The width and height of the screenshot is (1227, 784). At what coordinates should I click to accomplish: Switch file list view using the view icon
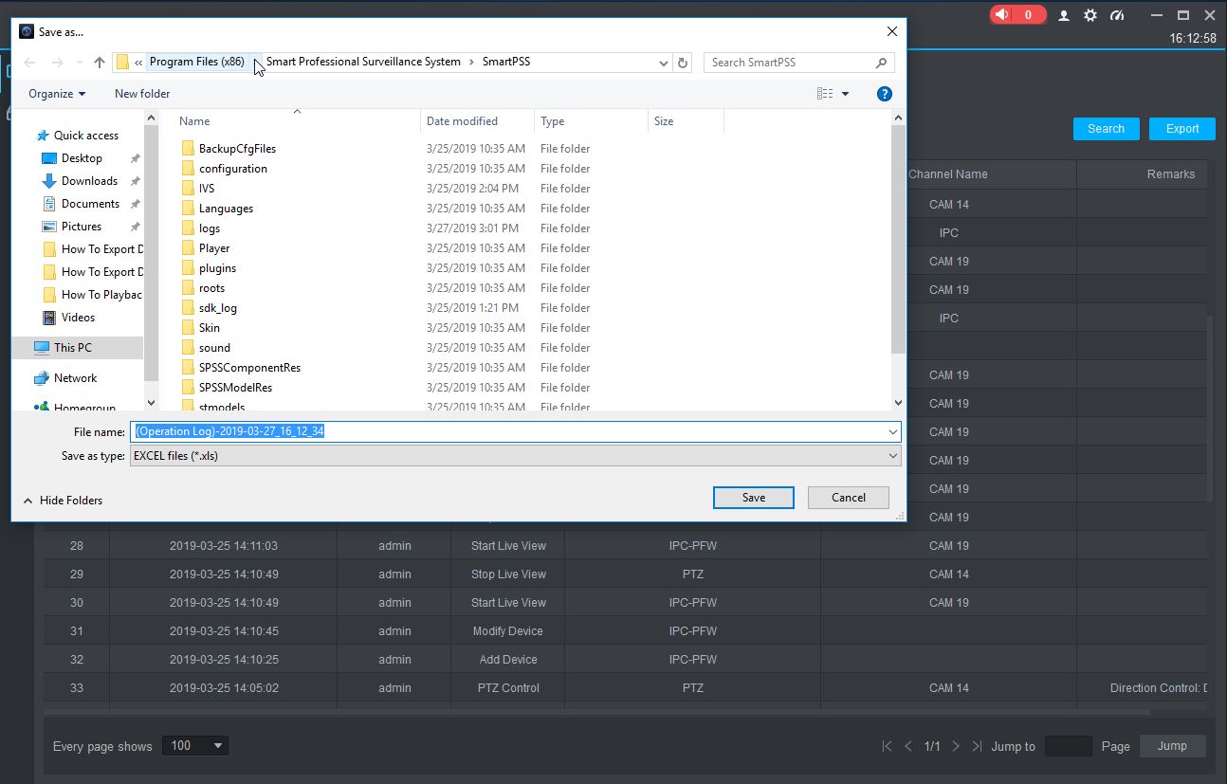(822, 93)
